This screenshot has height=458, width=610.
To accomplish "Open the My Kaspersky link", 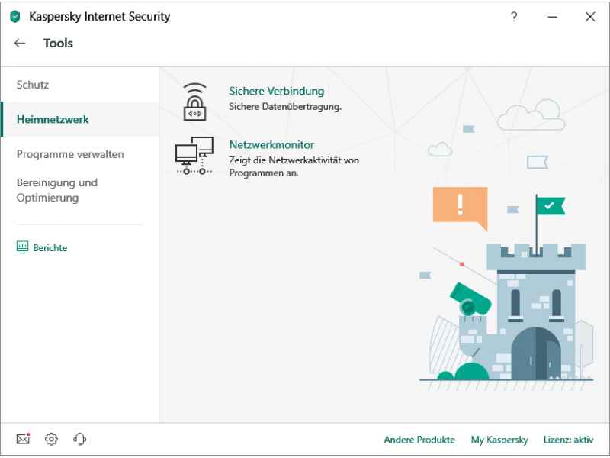I will click(x=499, y=440).
